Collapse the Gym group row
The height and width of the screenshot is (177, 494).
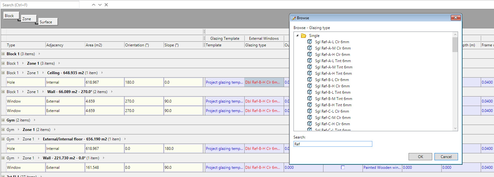[x=3, y=120]
